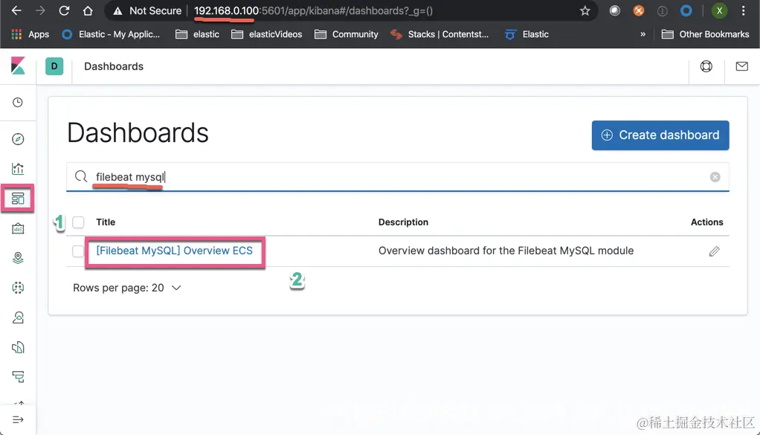Open the elasticVideos bookmarks folder
Viewport: 760px width, 435px height.
coord(266,34)
